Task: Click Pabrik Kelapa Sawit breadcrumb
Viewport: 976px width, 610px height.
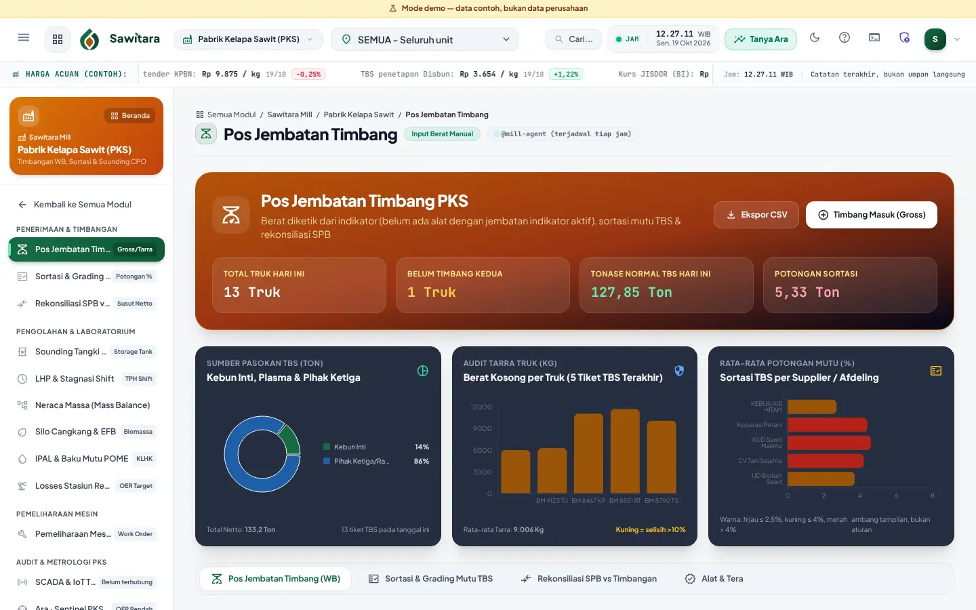Action: click(359, 115)
